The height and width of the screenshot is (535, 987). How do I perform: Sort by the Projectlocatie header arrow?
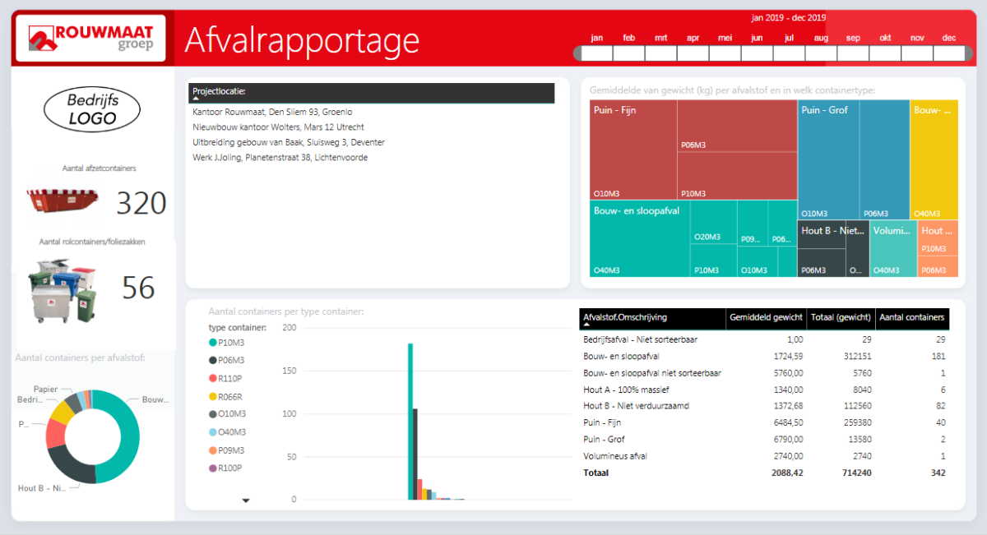click(196, 99)
